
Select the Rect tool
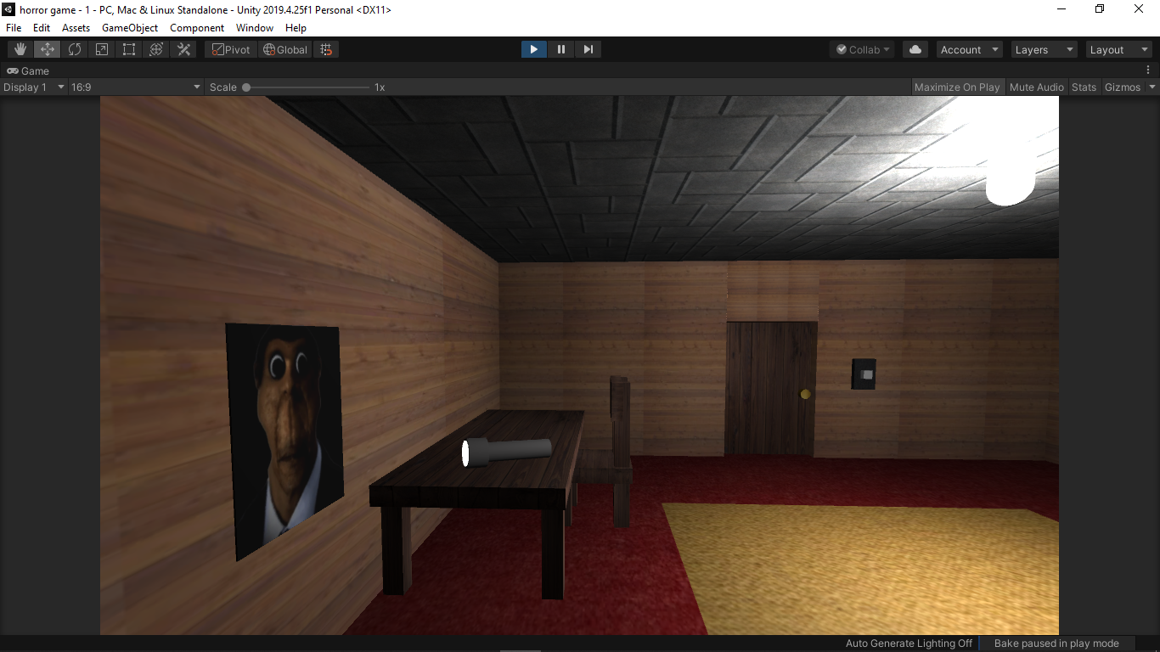pyautogui.click(x=129, y=49)
